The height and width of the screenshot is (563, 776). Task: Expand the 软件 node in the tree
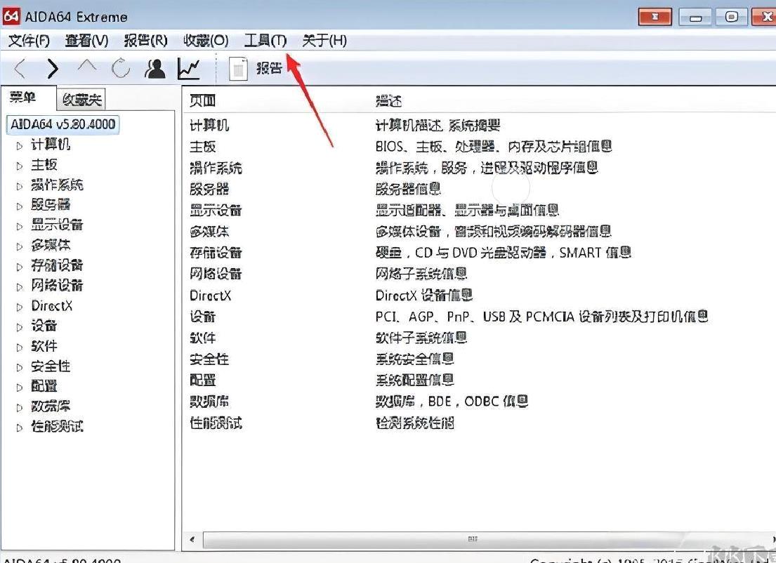point(19,347)
